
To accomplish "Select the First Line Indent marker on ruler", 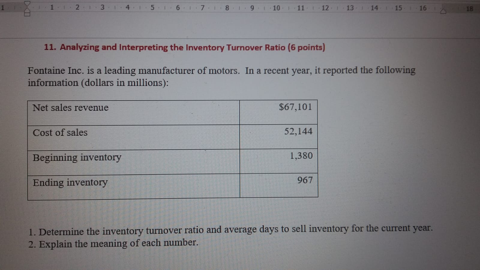I will [x=27, y=3].
